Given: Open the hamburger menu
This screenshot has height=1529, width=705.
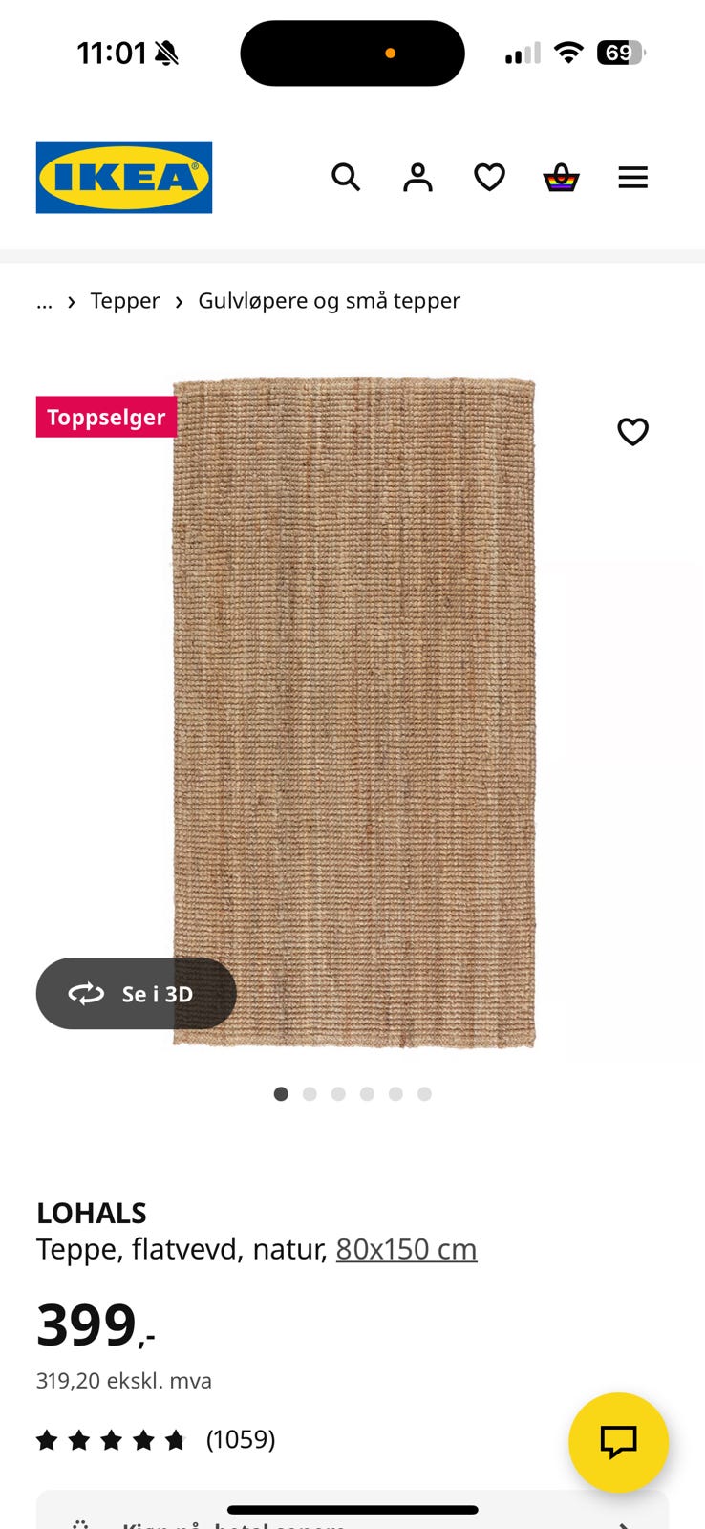Looking at the screenshot, I should [632, 177].
